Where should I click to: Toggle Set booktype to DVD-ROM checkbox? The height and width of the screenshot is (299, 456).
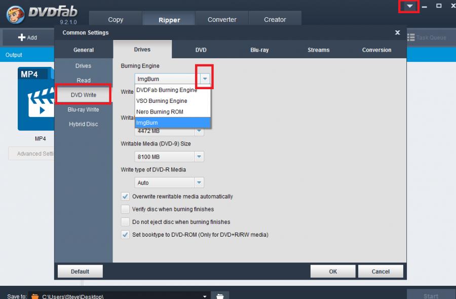[x=125, y=235]
